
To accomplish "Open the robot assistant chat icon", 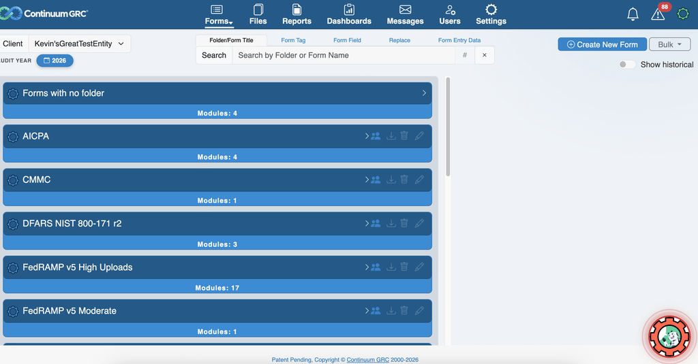I will point(669,337).
